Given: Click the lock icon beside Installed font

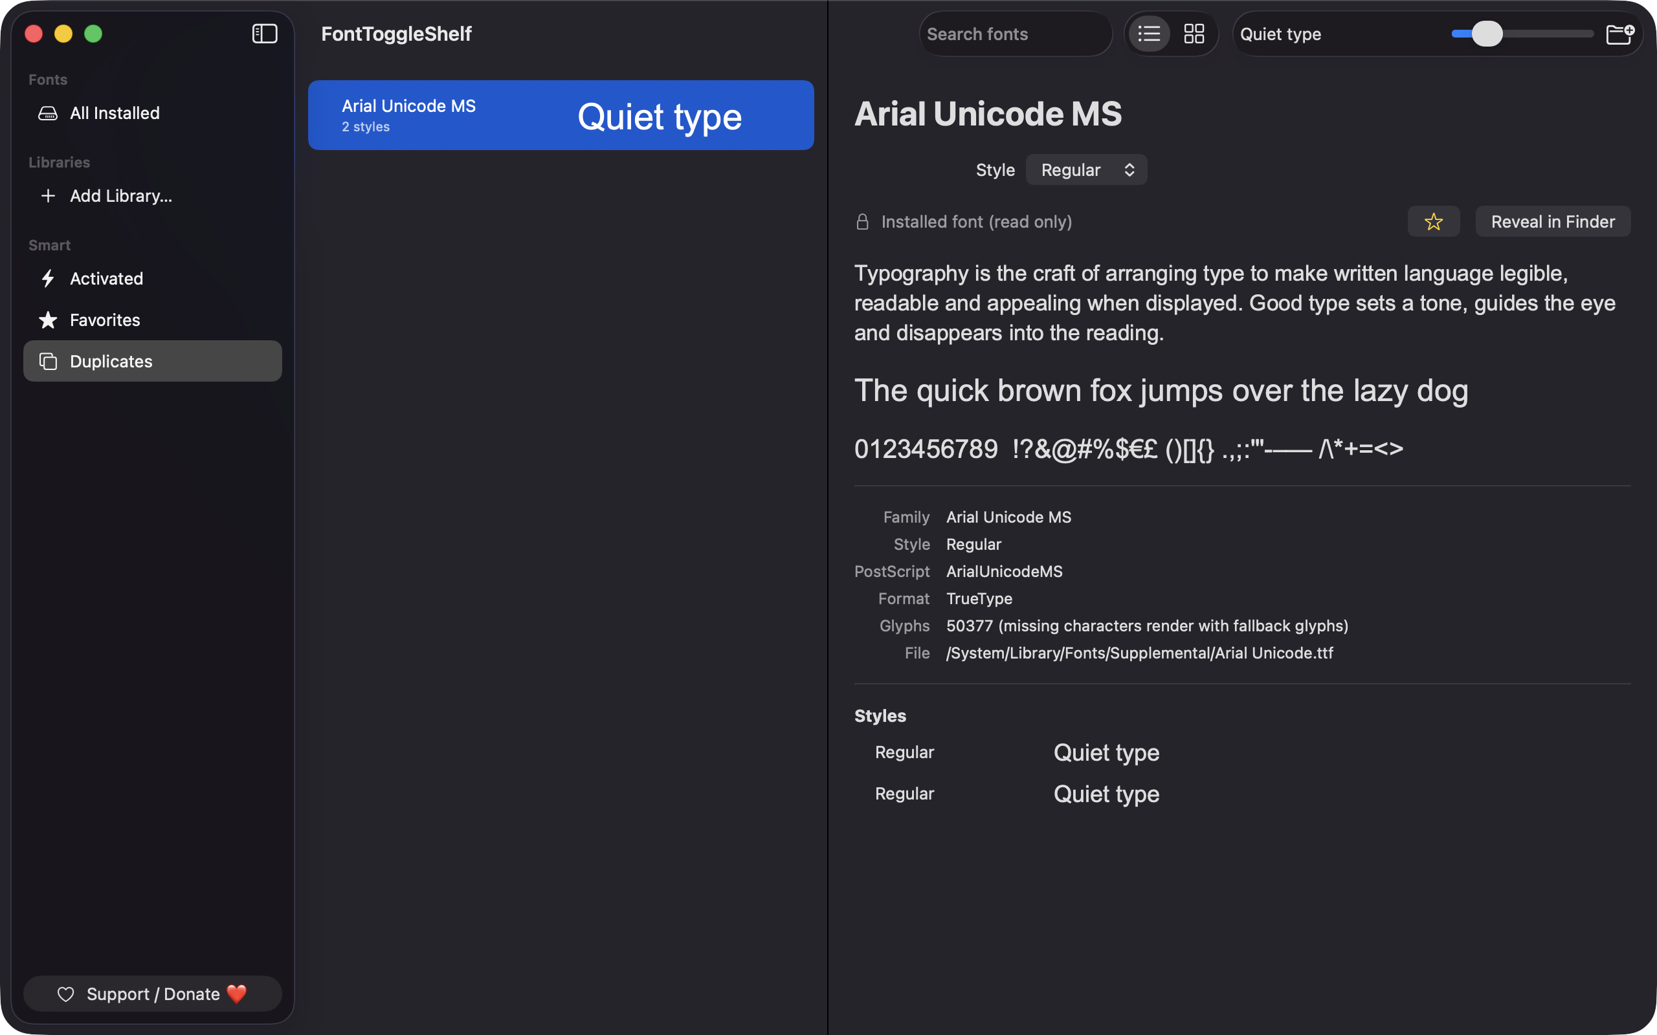Looking at the screenshot, I should [863, 222].
